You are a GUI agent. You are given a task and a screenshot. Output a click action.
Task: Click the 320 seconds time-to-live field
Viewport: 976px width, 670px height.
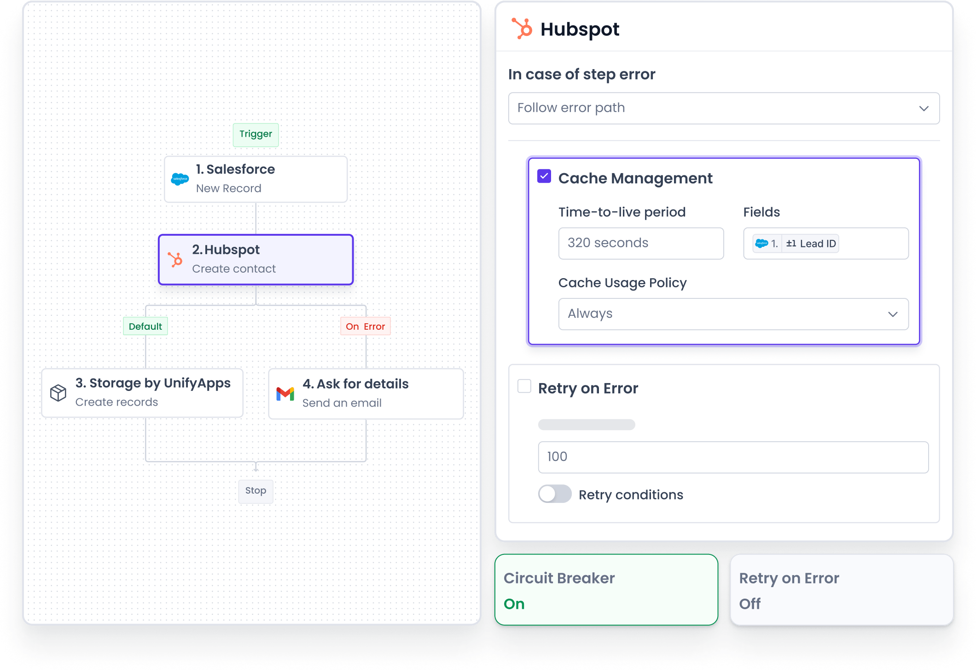point(641,243)
